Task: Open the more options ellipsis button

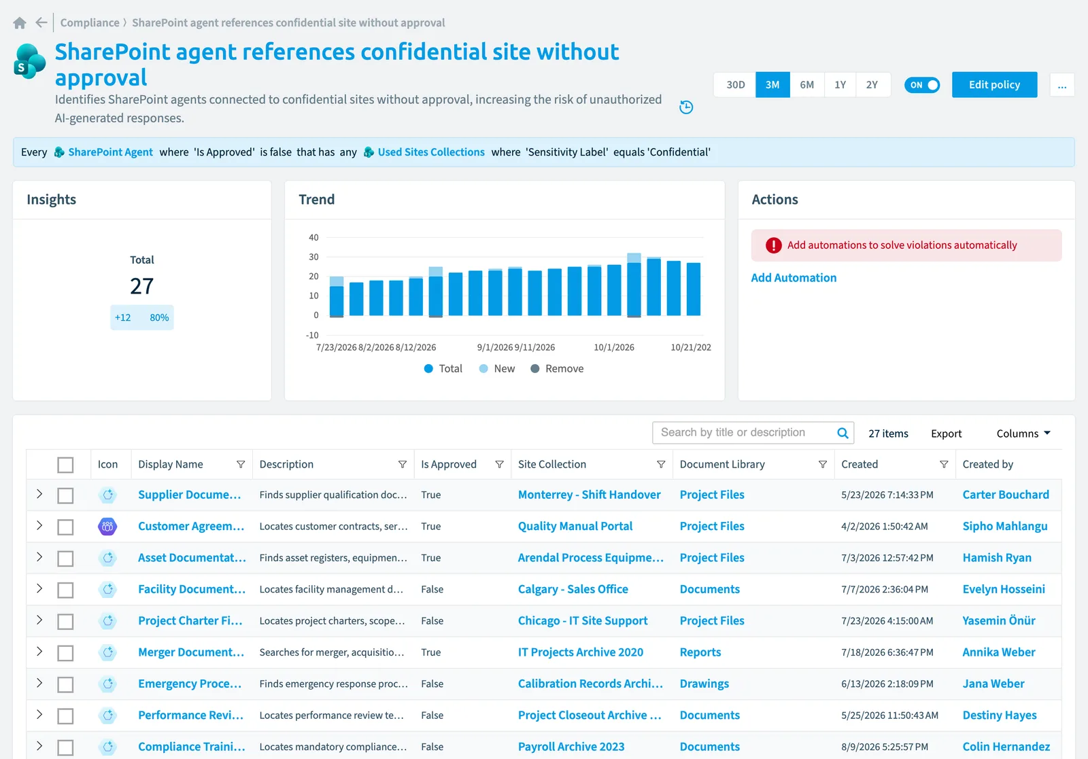Action: tap(1062, 85)
